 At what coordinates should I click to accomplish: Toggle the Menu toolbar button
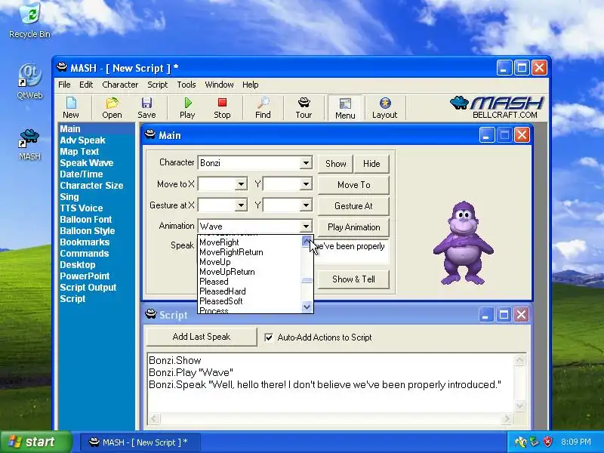tap(345, 108)
